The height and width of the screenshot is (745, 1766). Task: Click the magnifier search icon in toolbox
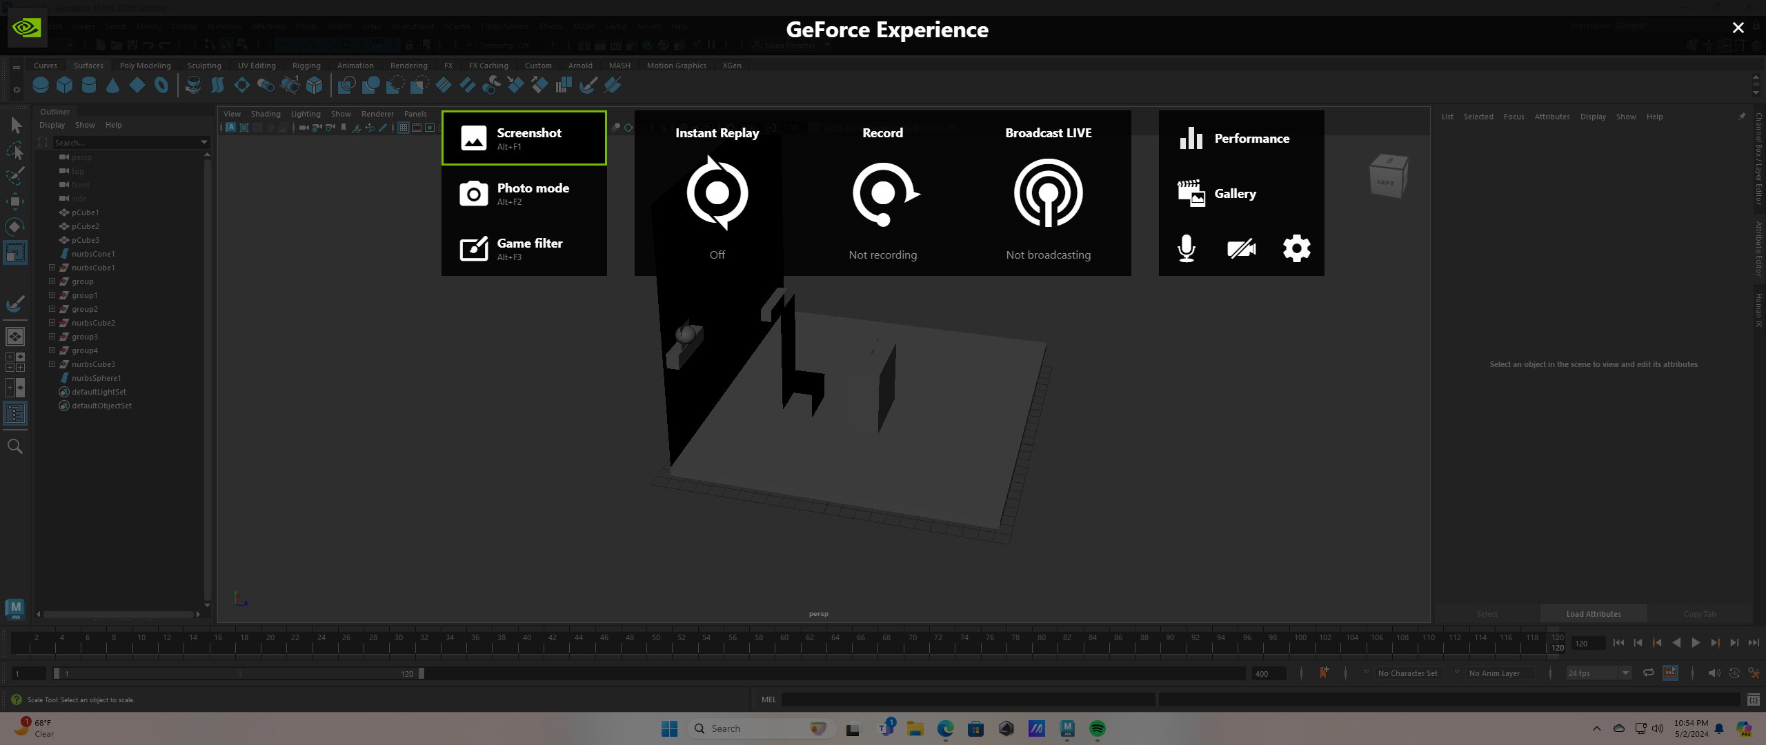15,446
